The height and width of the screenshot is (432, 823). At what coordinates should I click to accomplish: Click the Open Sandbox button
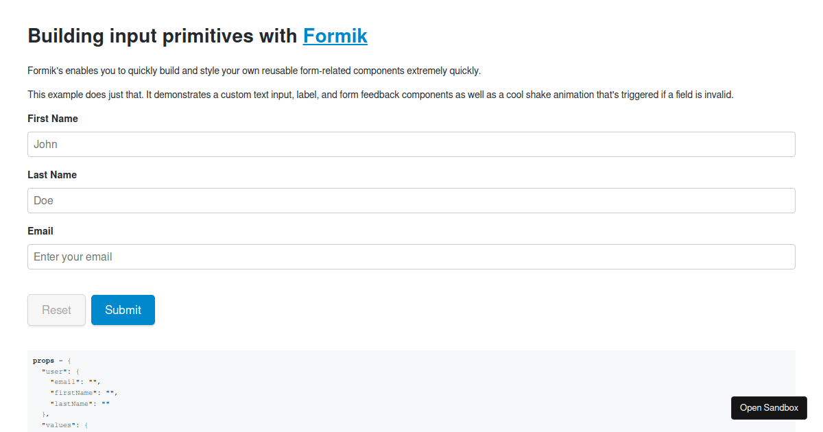pyautogui.click(x=769, y=407)
